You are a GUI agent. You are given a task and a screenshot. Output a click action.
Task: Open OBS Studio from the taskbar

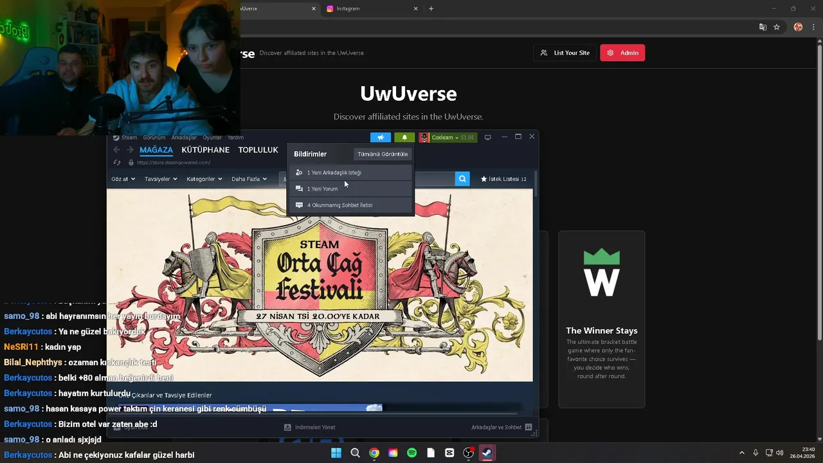click(468, 453)
